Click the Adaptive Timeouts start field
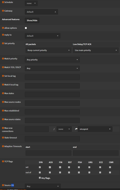 [48, 153]
